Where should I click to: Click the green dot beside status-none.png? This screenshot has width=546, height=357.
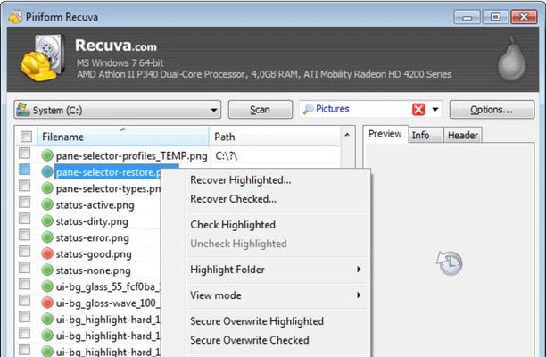coord(47,270)
